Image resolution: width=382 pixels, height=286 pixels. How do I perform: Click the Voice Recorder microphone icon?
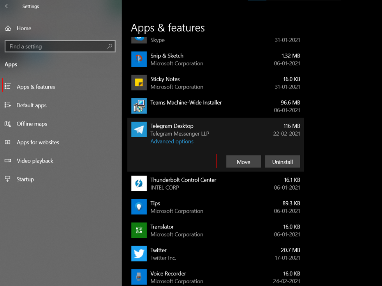click(x=139, y=277)
